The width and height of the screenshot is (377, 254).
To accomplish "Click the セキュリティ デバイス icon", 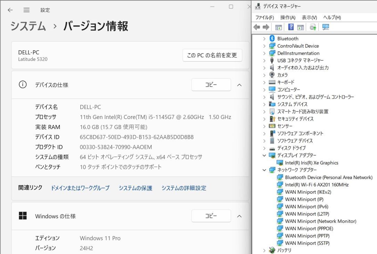I will tap(272, 119).
